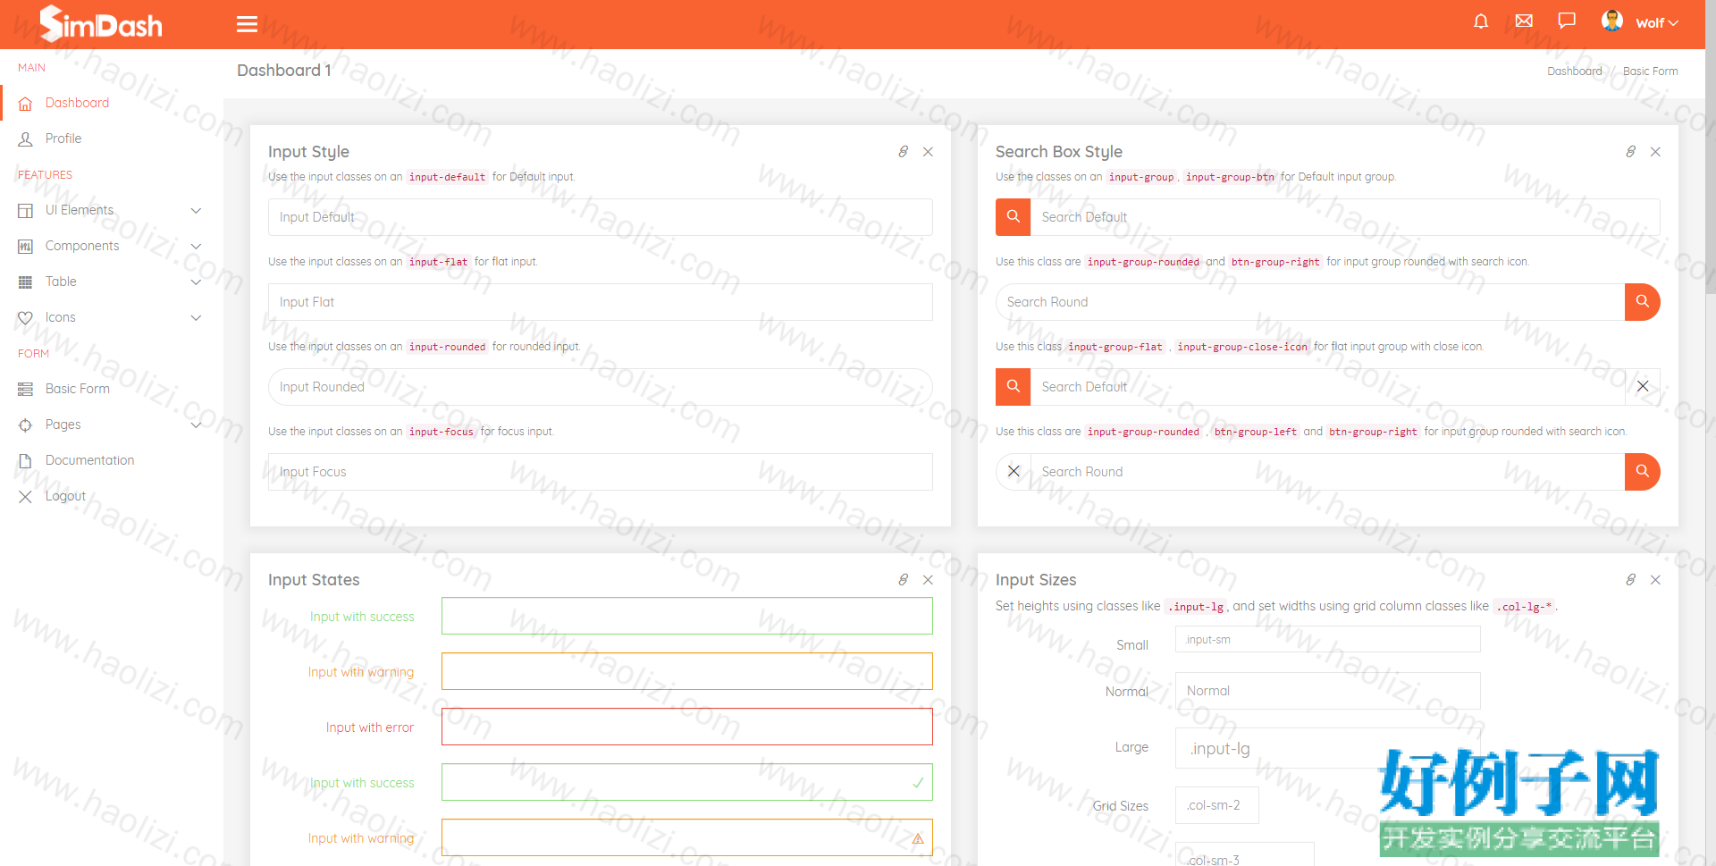
Task: Open Dashboard in the sidebar menu
Action: 77,103
